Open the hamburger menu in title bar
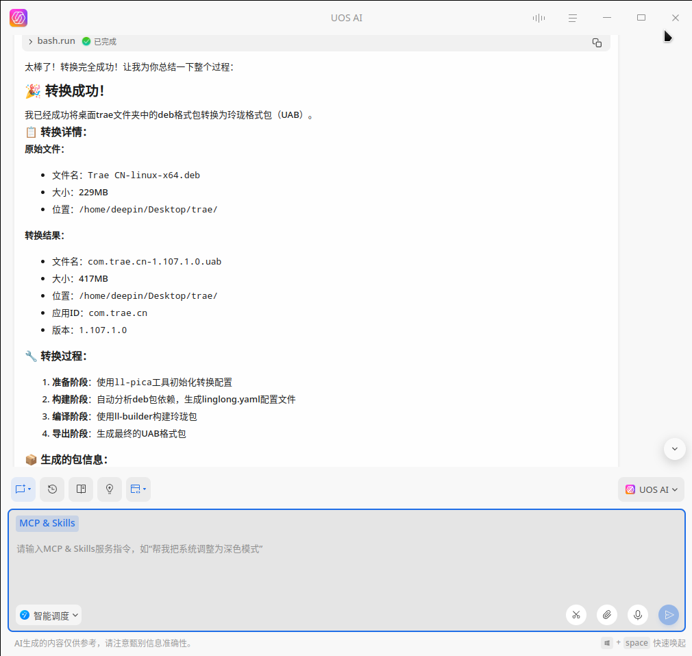This screenshot has width=692, height=656. (572, 18)
